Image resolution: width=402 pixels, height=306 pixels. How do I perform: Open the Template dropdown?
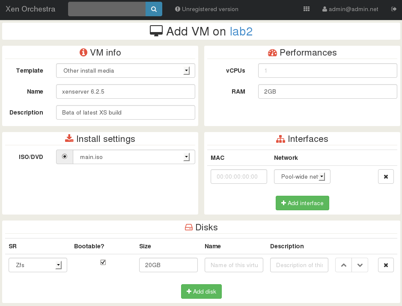125,71
